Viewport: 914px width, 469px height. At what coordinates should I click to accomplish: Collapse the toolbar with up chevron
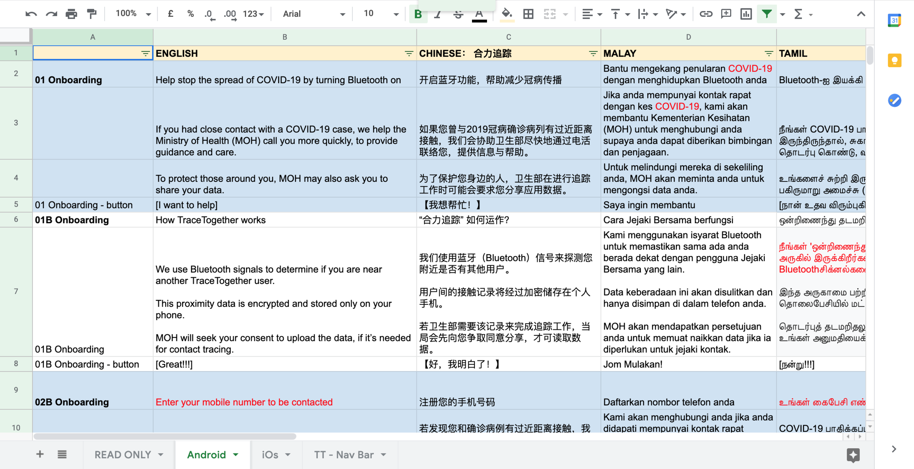coord(861,14)
